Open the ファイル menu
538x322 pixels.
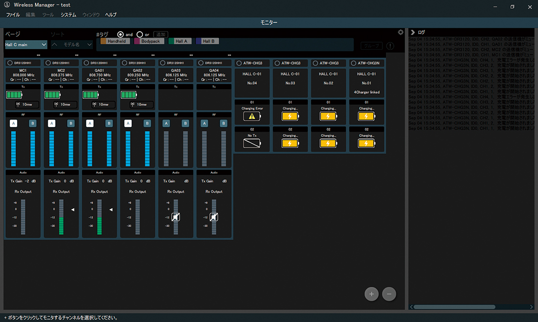point(13,15)
